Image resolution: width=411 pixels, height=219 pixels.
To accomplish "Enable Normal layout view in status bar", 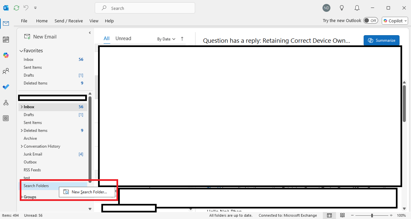I will pos(329,215).
